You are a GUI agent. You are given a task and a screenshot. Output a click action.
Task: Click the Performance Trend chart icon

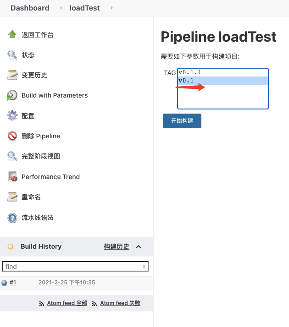tap(12, 177)
